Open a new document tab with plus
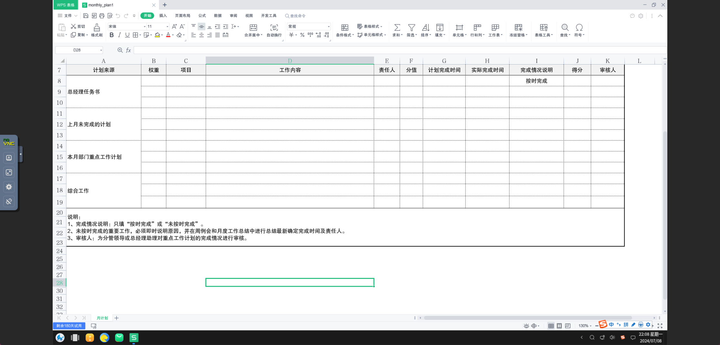720x345 pixels. pyautogui.click(x=165, y=5)
